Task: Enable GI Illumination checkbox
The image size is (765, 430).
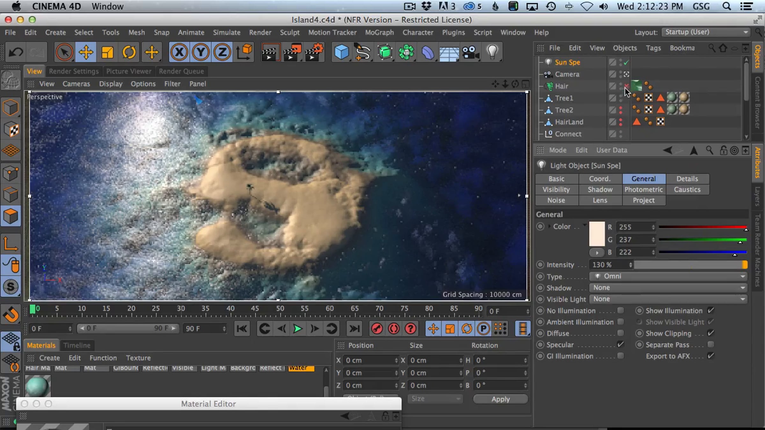Action: (x=620, y=356)
